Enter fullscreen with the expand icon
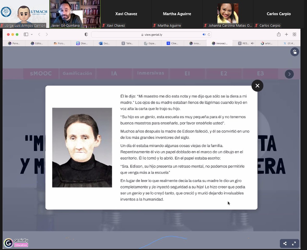 294,243
